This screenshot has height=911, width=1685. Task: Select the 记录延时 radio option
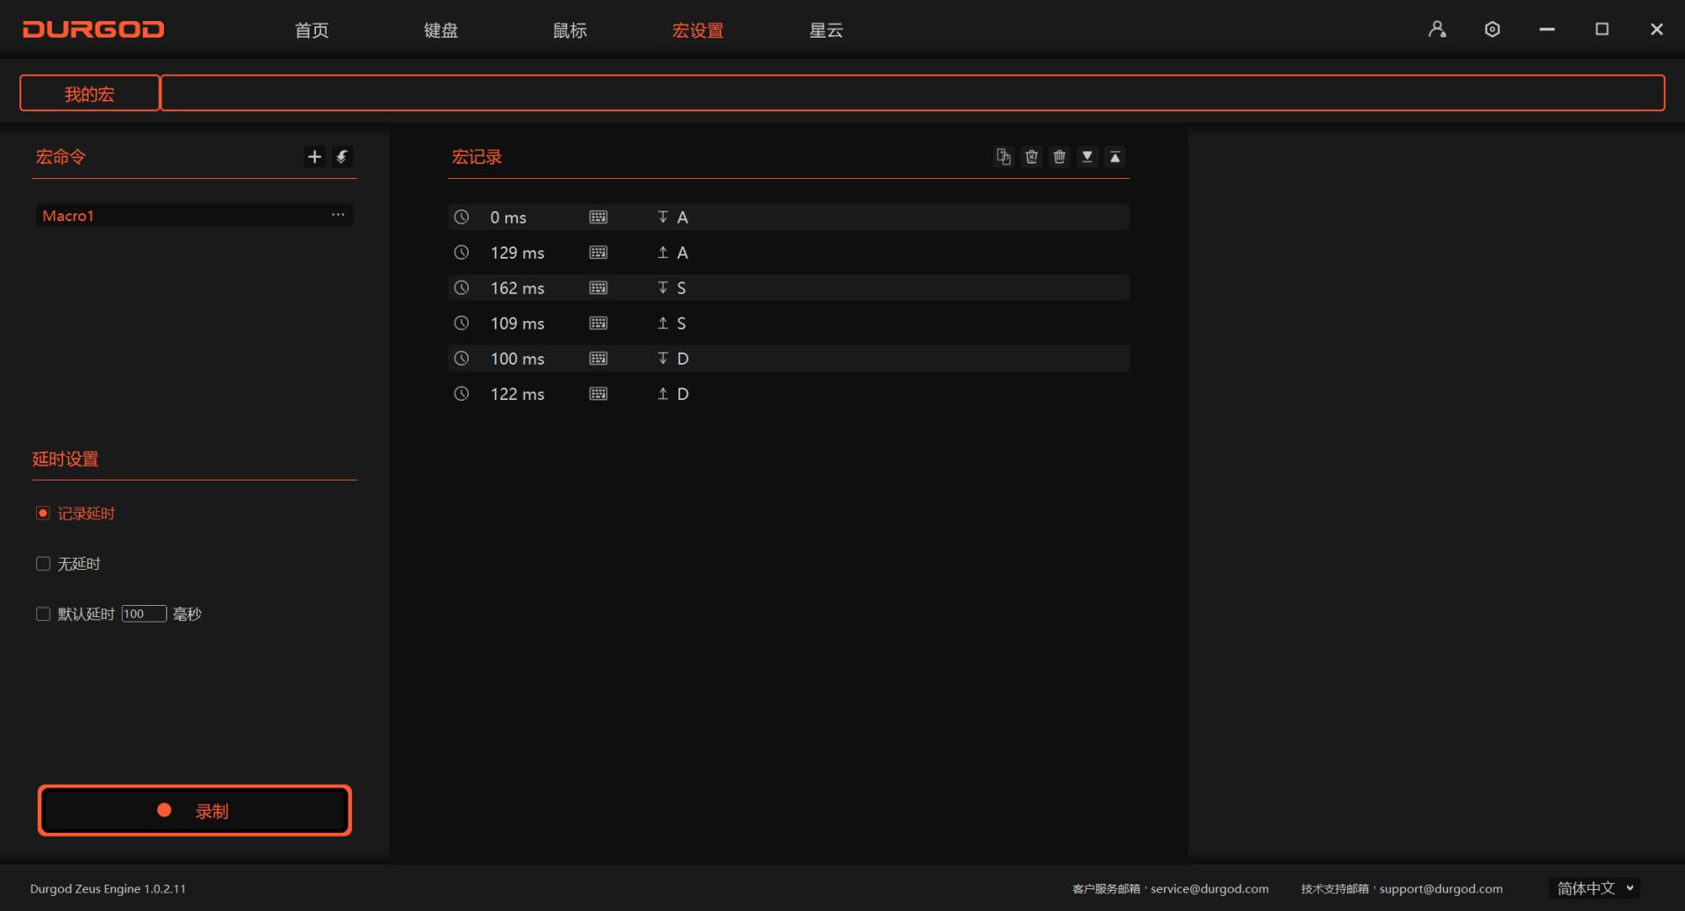pos(43,514)
